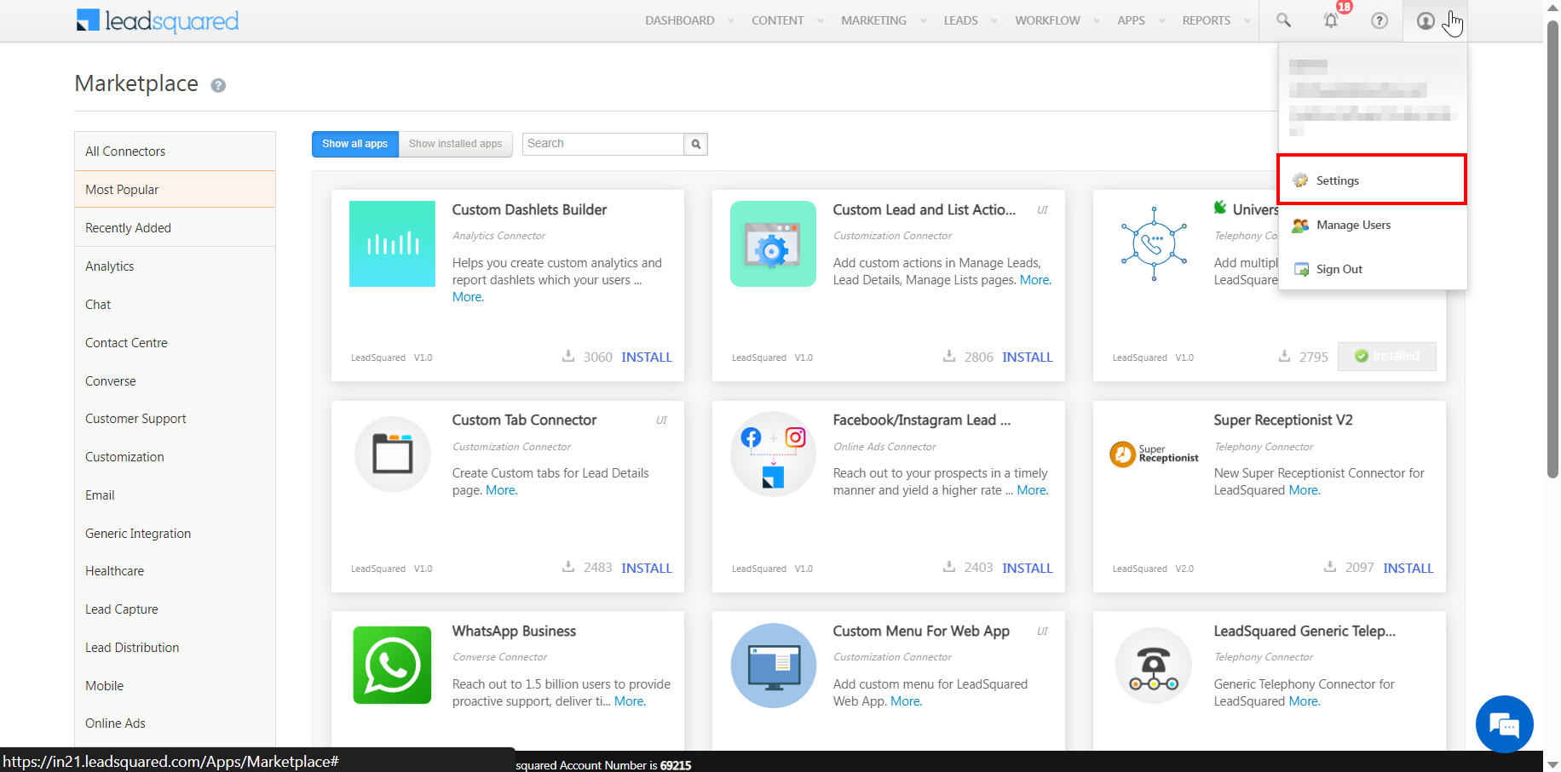Open the Contact Centre category

(x=175, y=343)
